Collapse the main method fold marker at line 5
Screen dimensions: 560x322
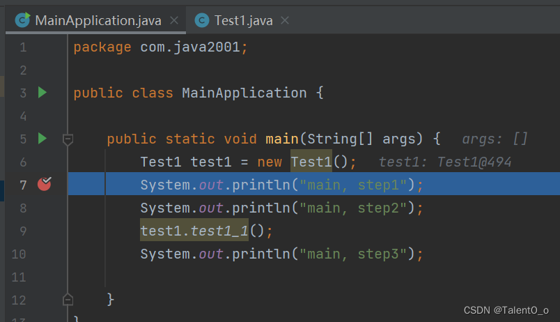pyautogui.click(x=68, y=139)
